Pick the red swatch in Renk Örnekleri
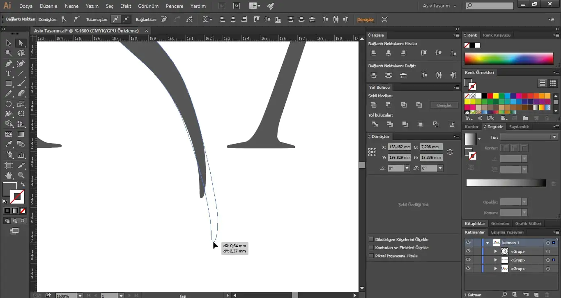The width and height of the screenshot is (561, 298). (x=490, y=96)
